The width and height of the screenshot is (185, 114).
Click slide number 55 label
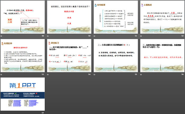pos(136,74)
